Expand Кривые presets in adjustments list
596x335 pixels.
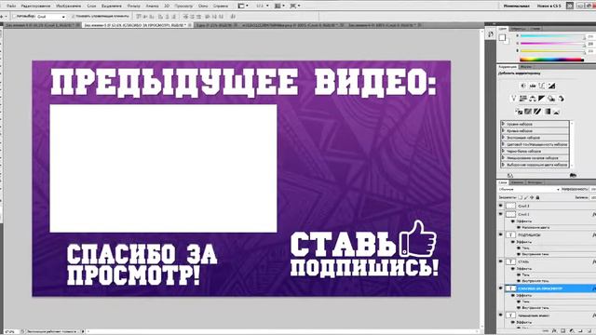[x=503, y=130]
